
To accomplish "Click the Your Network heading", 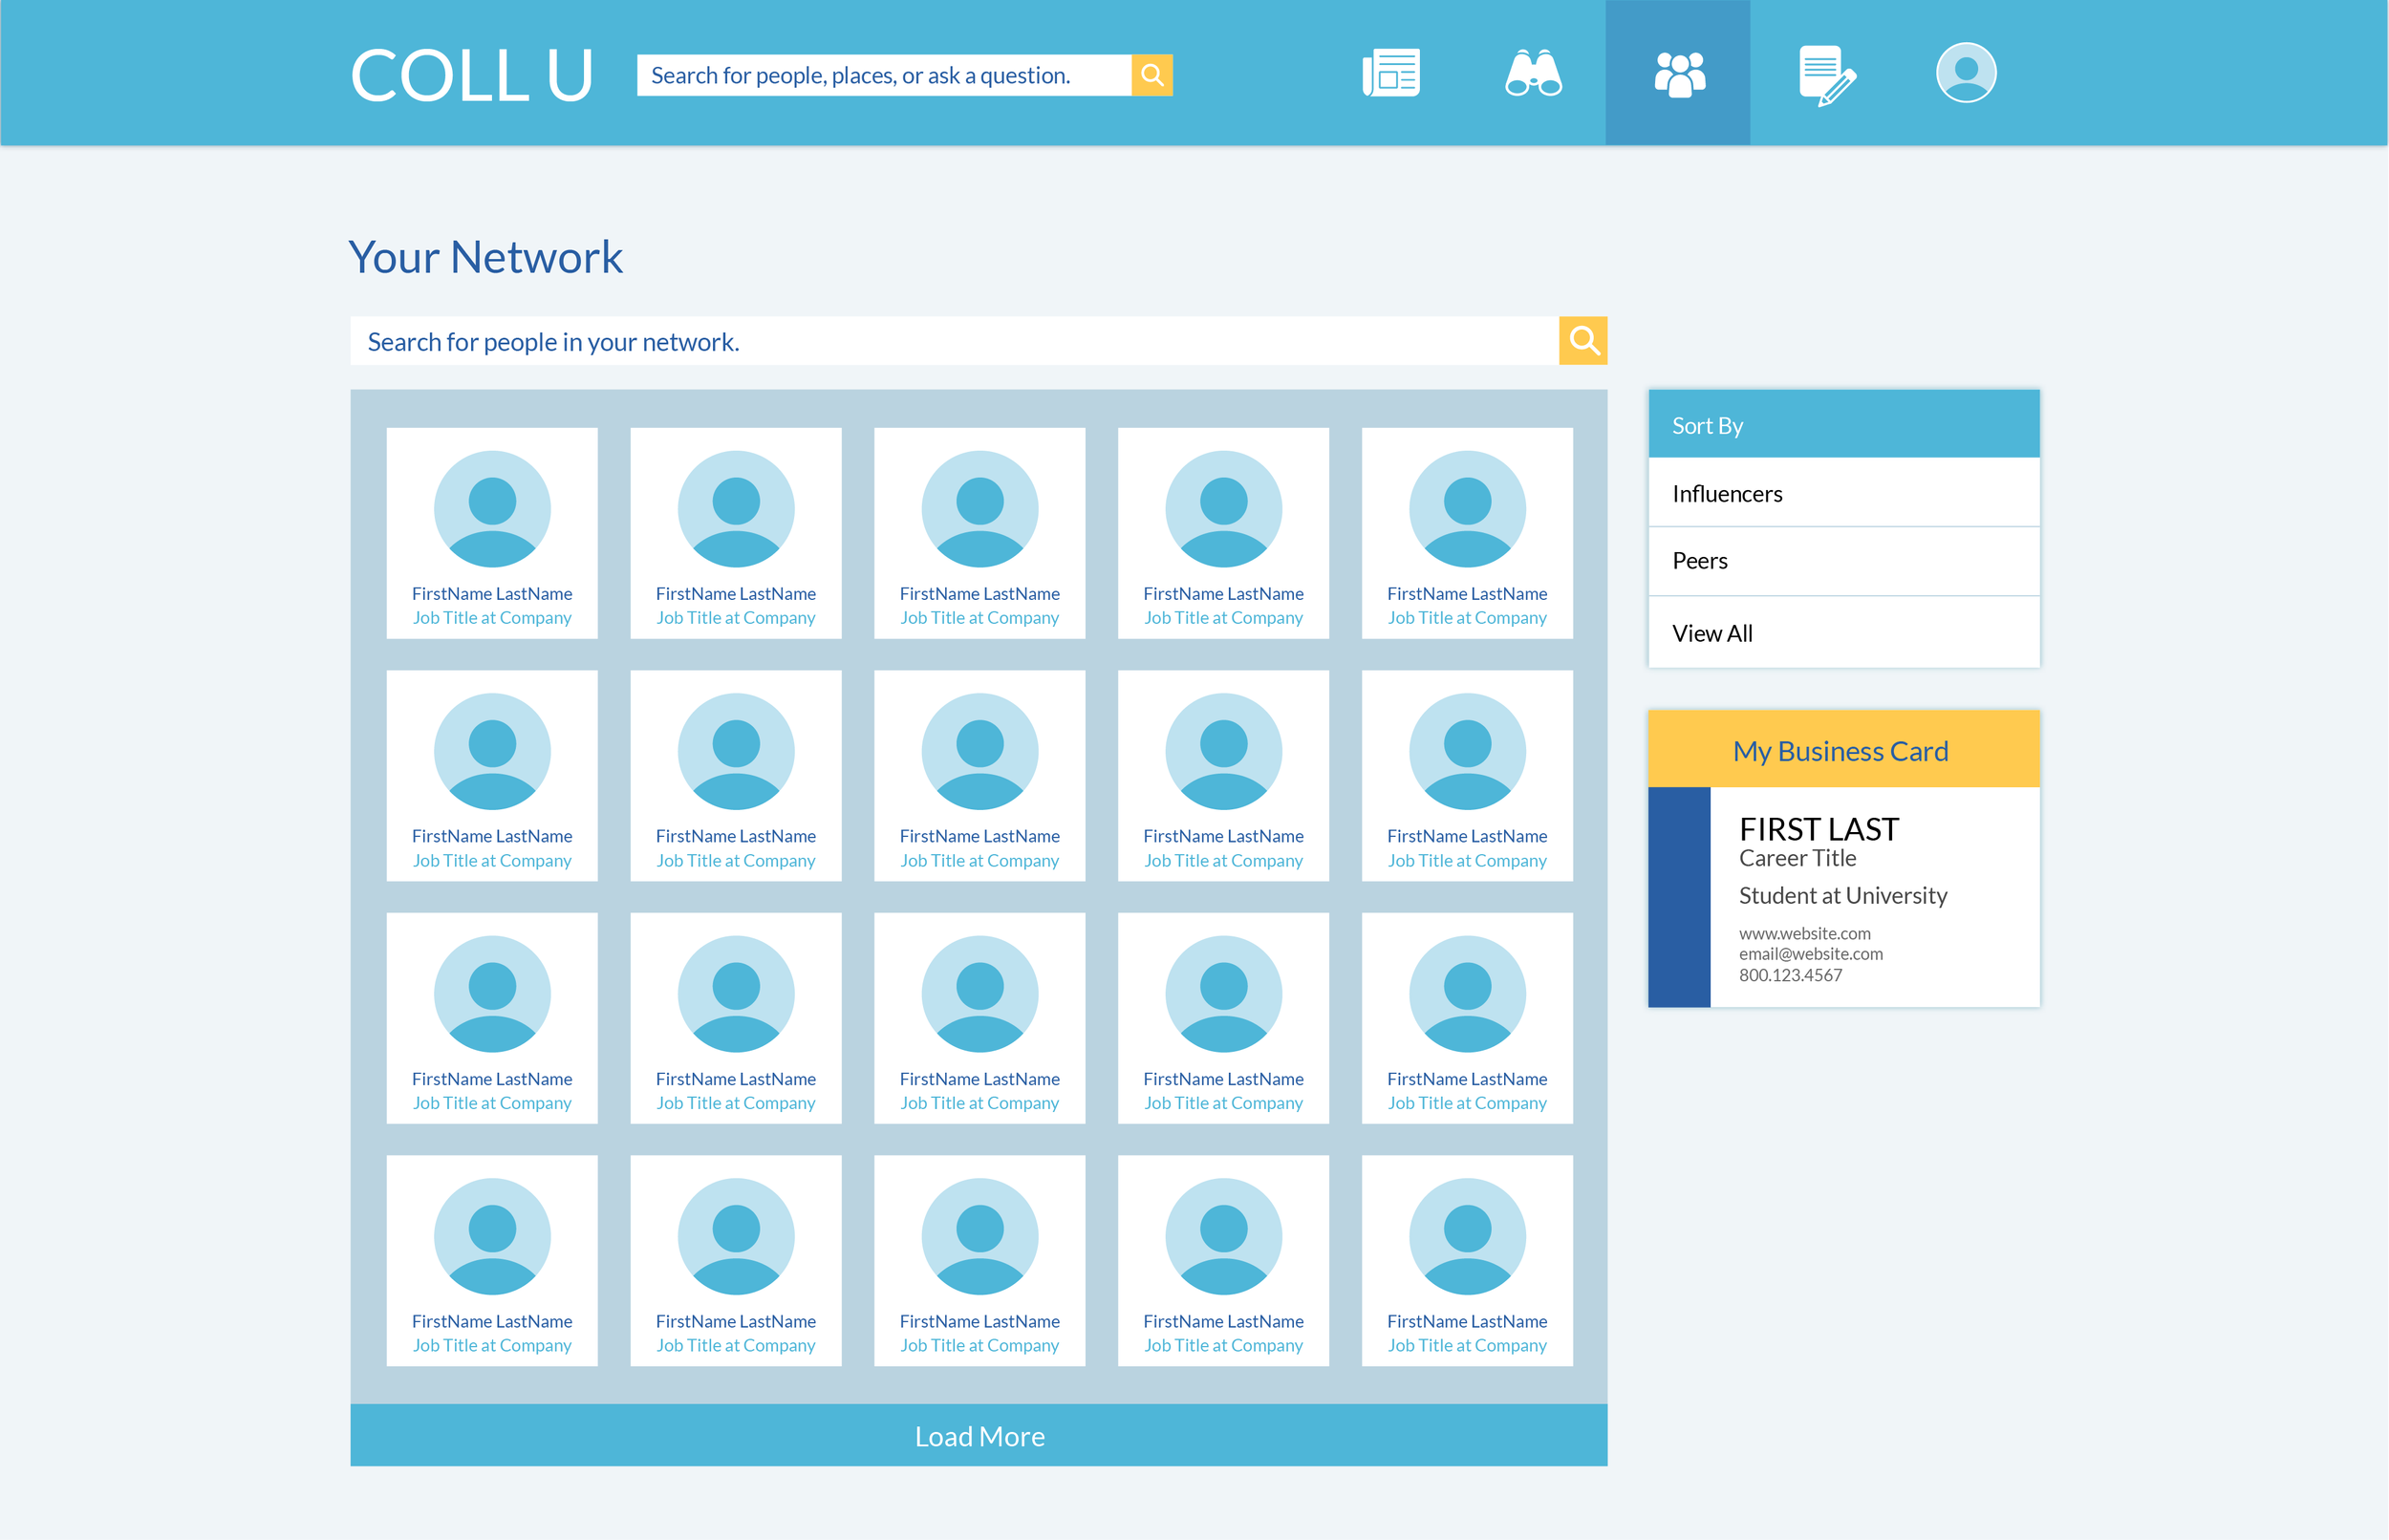I will 486,257.
